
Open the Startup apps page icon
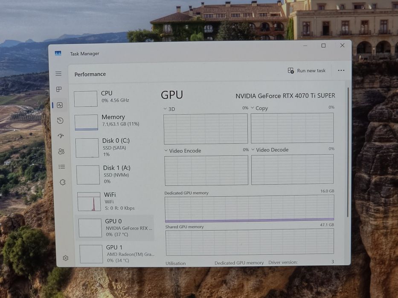click(x=61, y=136)
